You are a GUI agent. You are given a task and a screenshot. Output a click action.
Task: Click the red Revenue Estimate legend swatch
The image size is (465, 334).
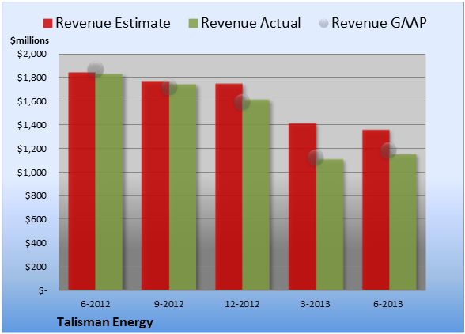click(x=47, y=24)
